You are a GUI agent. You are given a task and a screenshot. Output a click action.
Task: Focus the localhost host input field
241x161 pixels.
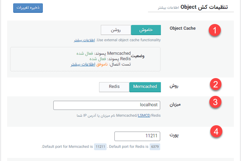[107, 105]
